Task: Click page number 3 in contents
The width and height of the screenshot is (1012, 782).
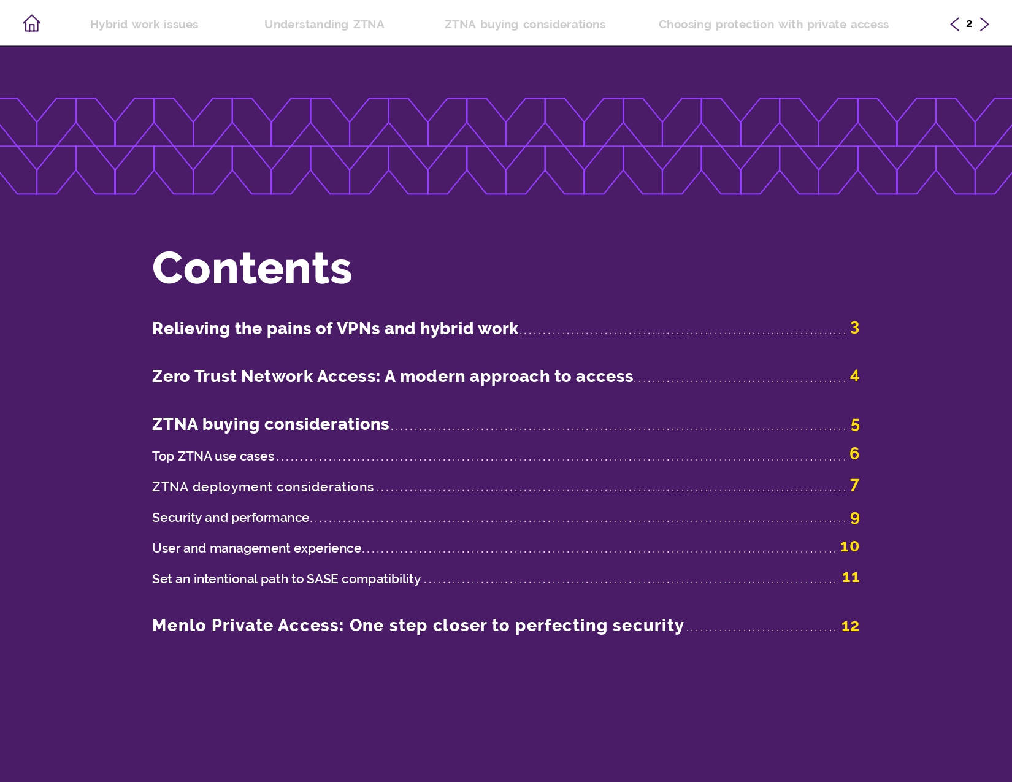Action: tap(854, 328)
